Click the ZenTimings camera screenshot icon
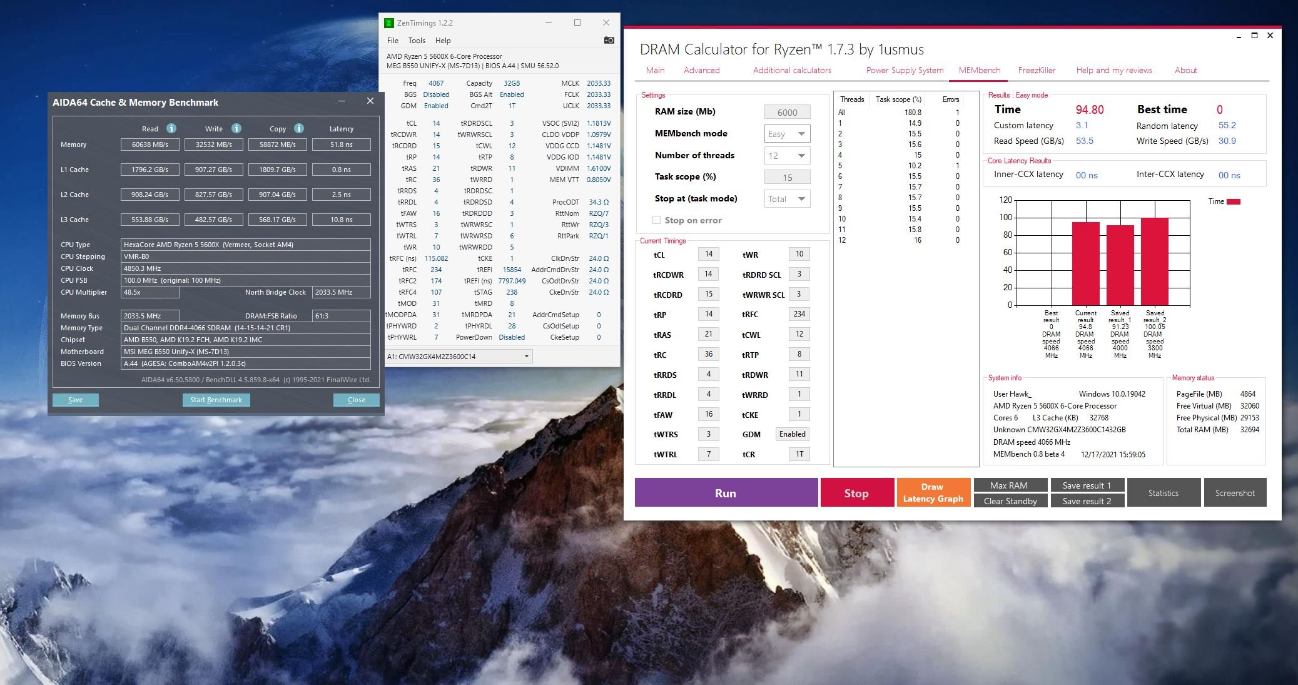Viewport: 1298px width, 685px height. [x=609, y=40]
